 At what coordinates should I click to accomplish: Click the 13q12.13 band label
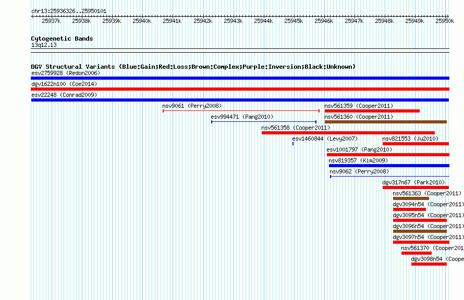pos(44,45)
